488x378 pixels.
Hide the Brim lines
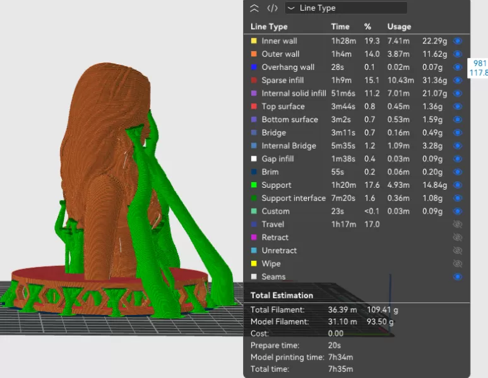(458, 172)
